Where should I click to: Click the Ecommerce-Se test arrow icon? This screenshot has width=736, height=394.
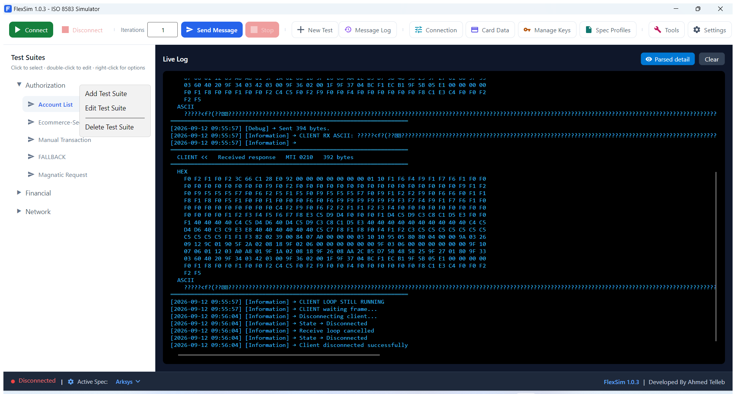point(31,122)
